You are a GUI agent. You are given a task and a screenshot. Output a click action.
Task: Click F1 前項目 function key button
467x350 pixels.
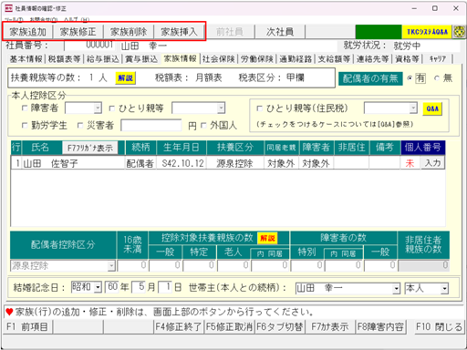27,327
